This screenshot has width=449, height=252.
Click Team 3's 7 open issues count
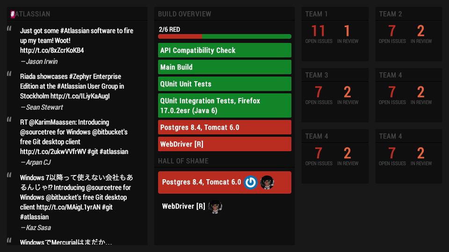click(x=319, y=92)
